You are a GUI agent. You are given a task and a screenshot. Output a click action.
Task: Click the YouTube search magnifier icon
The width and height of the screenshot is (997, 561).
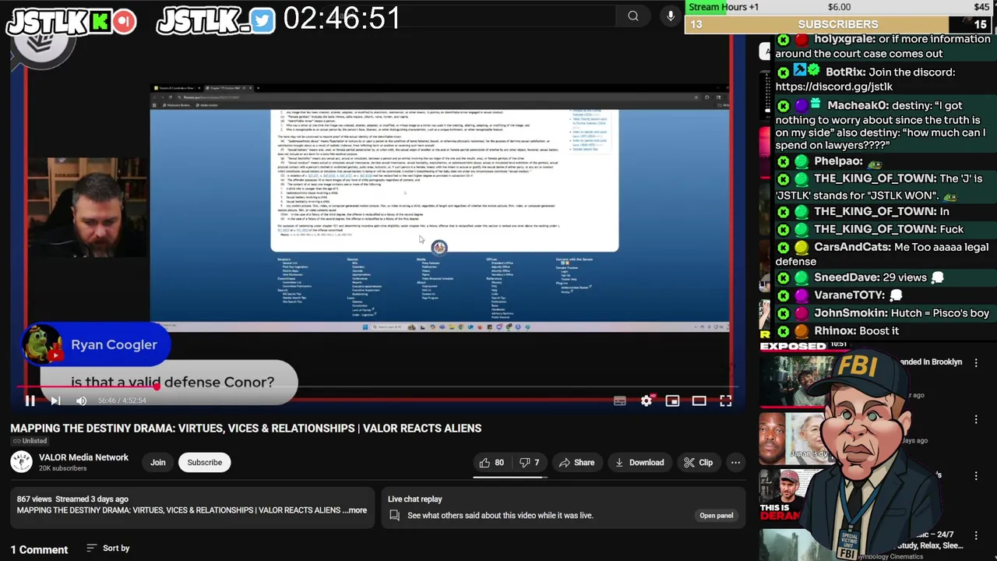[x=633, y=16]
